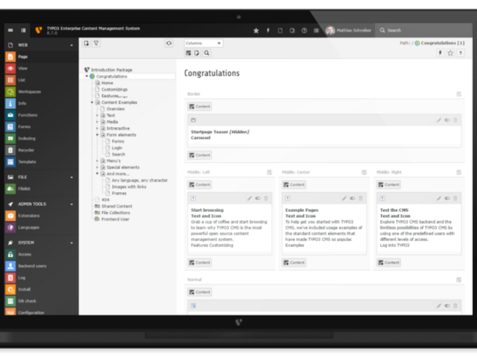The width and height of the screenshot is (477, 357).
Task: Open the documents icon in the top bar
Action: click(x=280, y=30)
